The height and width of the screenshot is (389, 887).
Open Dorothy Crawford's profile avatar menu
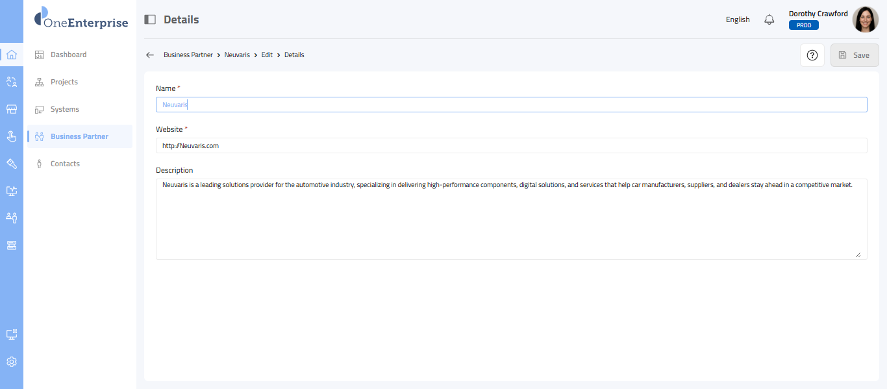865,19
